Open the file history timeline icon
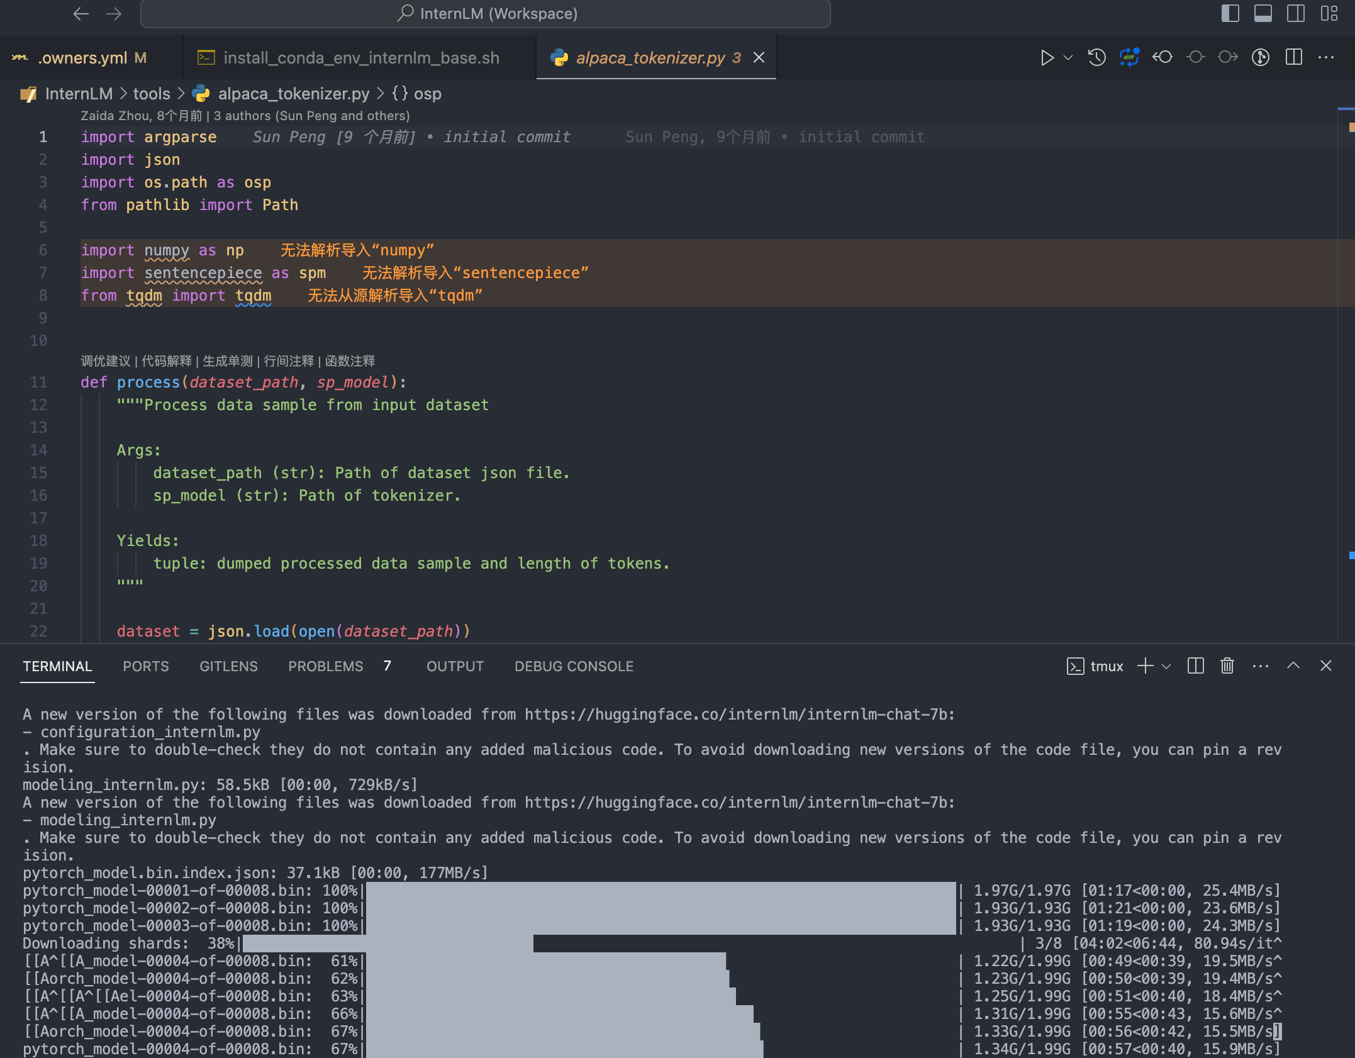The width and height of the screenshot is (1355, 1058). [1096, 58]
